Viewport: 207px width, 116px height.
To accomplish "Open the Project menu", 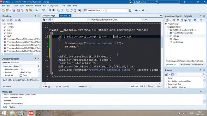I will pyautogui.click(x=38, y=6).
